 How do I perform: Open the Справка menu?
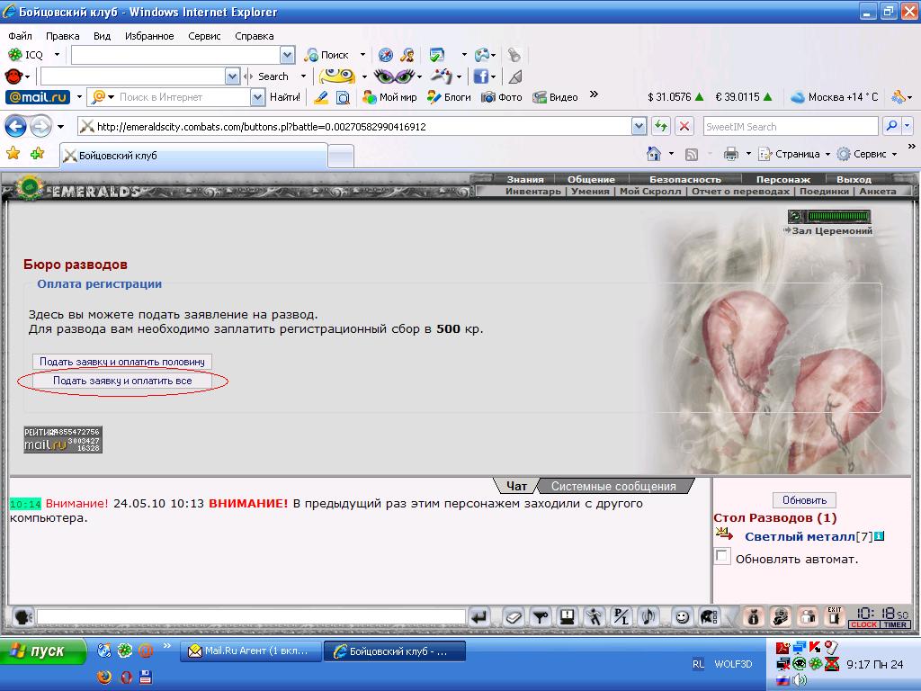(255, 36)
